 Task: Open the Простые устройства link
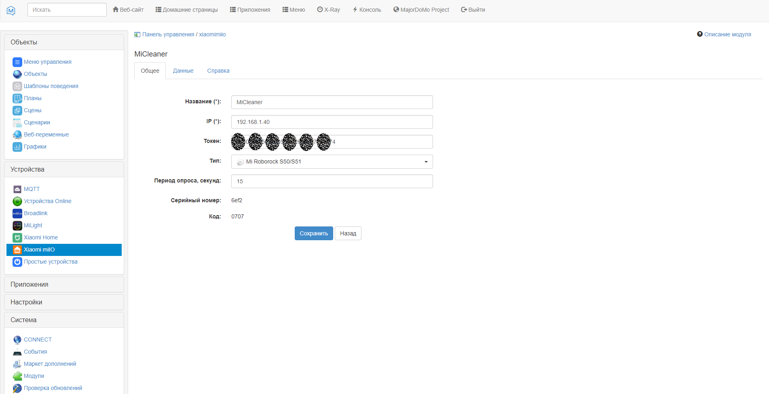click(51, 262)
